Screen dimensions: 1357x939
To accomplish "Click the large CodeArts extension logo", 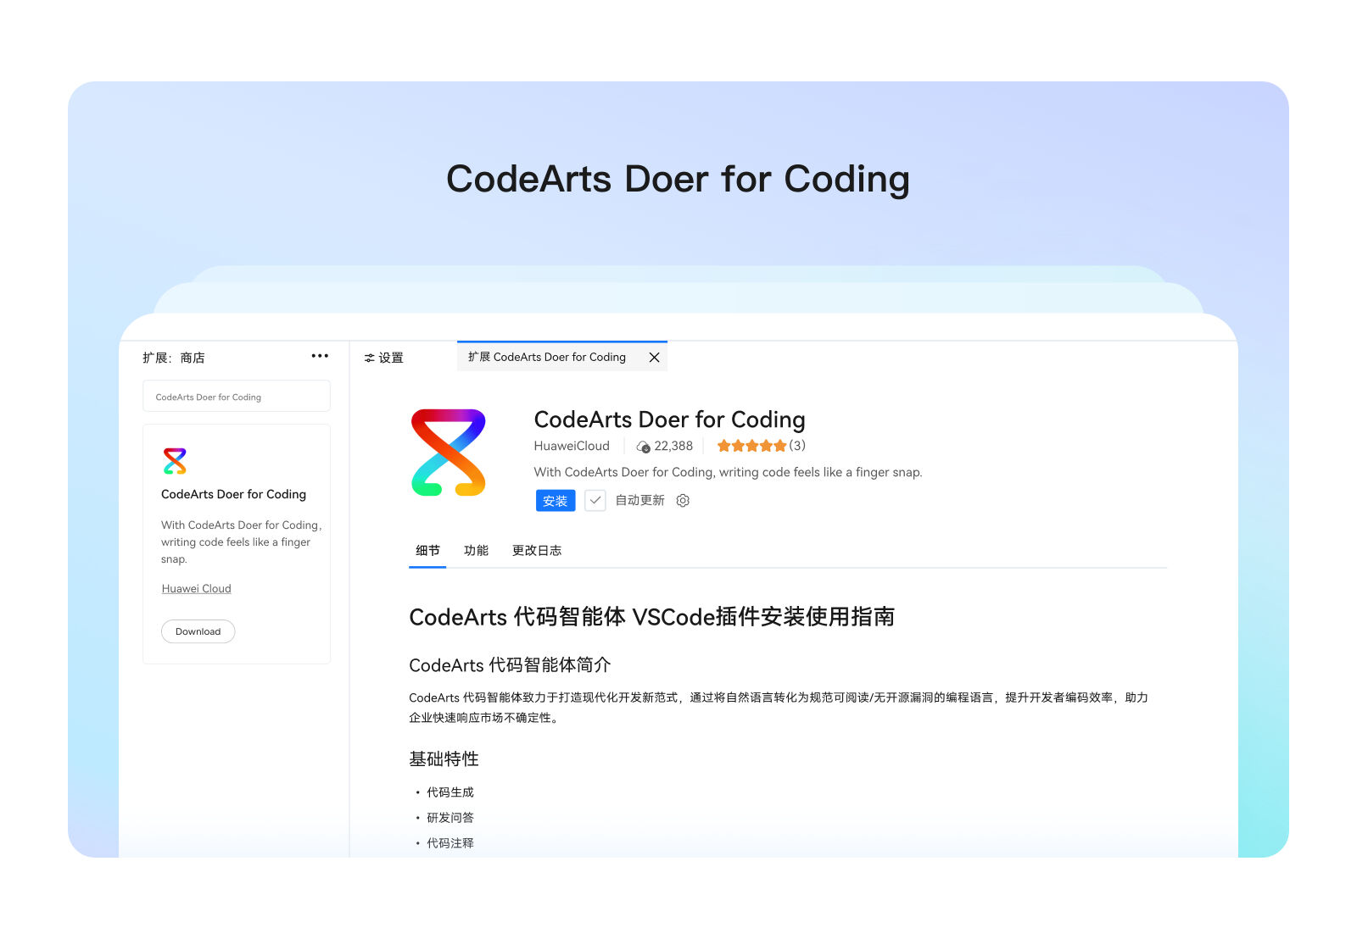I will [x=448, y=453].
